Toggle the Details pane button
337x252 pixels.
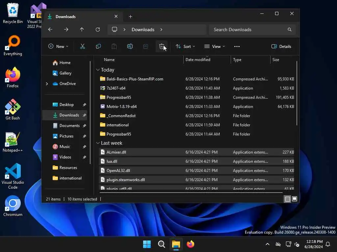(281, 46)
